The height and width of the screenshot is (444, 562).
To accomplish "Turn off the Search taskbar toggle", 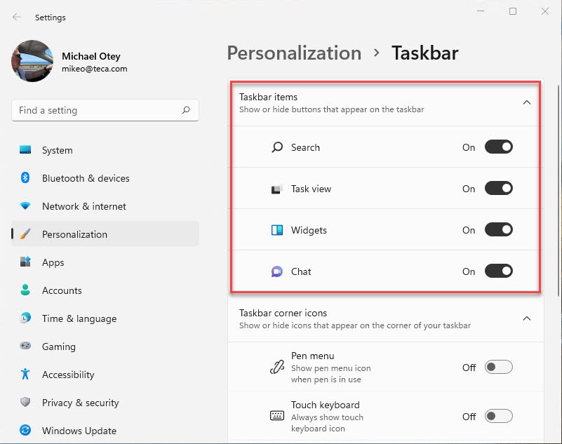I will [x=499, y=147].
